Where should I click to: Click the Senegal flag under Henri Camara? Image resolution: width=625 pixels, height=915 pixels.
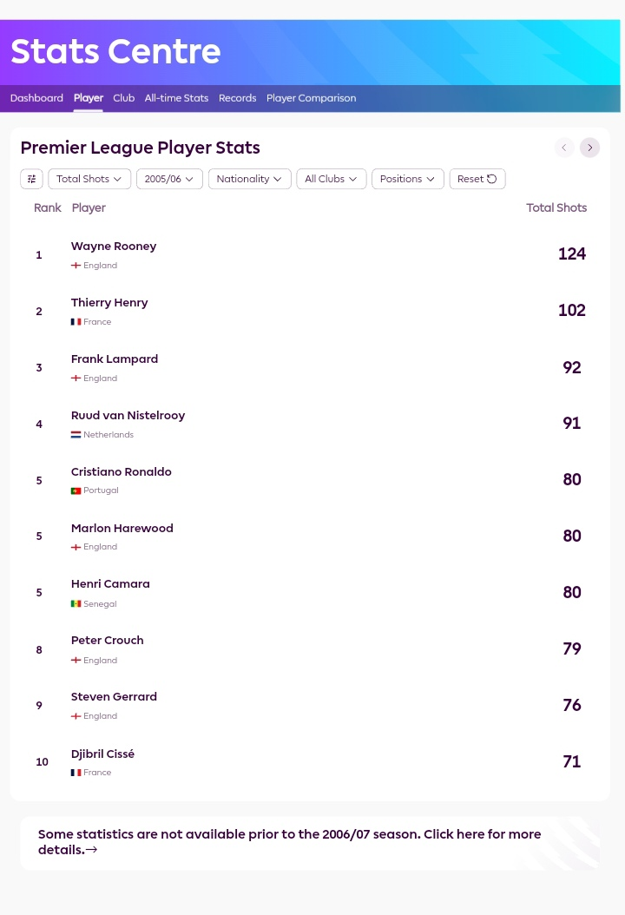click(x=76, y=604)
